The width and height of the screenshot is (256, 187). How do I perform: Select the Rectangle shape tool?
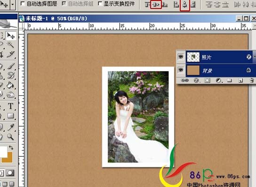[11, 116]
